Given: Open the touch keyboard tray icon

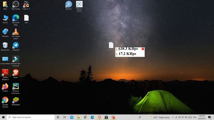Looking at the screenshot, I should pyautogui.click(x=190, y=117).
